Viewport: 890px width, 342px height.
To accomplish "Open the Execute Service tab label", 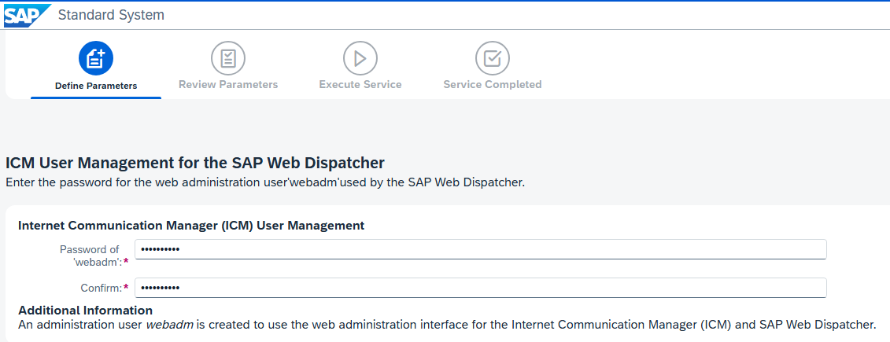I will point(360,84).
